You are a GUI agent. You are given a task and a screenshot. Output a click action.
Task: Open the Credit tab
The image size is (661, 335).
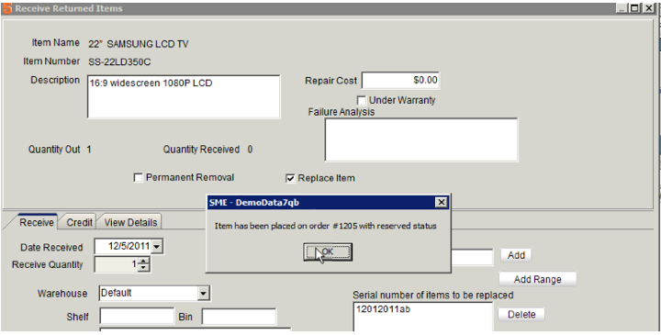[79, 222]
